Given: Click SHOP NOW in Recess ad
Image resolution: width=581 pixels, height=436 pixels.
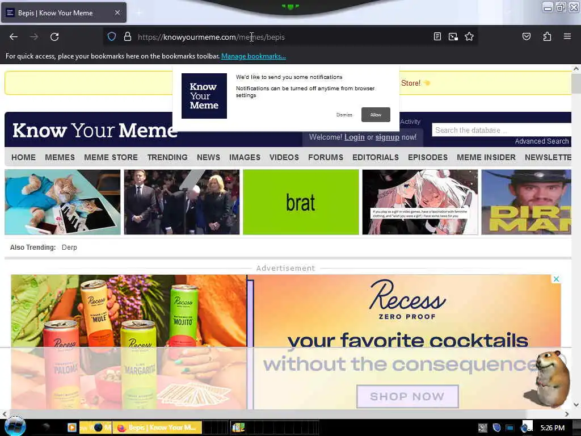Looking at the screenshot, I should pos(407,396).
